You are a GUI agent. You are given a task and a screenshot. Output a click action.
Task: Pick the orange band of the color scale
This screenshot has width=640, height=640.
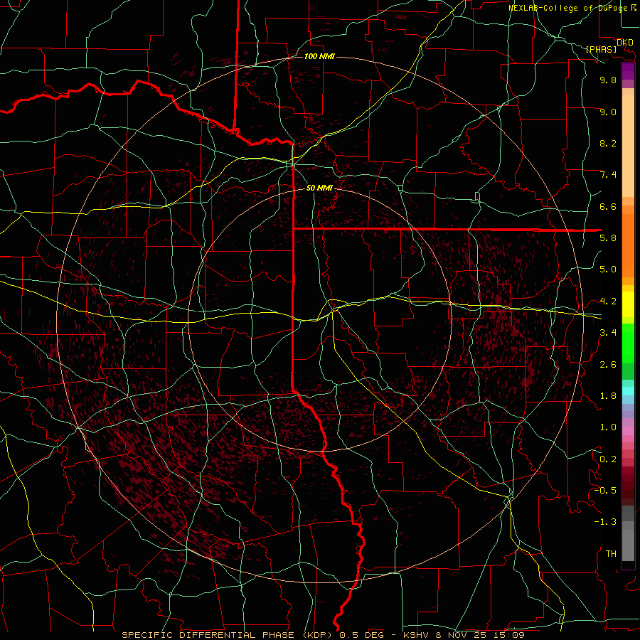tap(628, 245)
